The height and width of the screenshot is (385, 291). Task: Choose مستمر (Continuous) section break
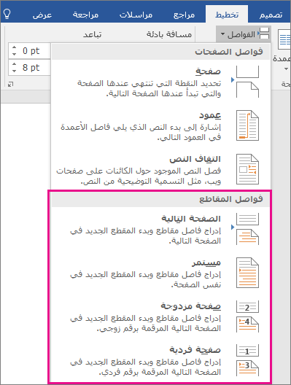coord(161,273)
